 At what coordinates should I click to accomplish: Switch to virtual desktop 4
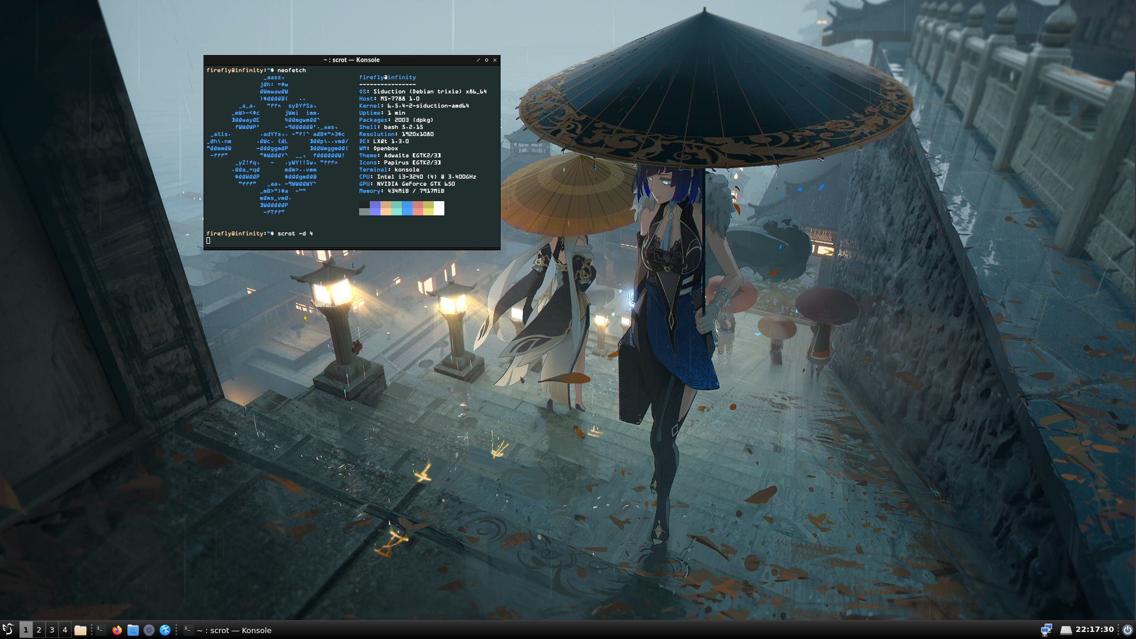pyautogui.click(x=65, y=630)
